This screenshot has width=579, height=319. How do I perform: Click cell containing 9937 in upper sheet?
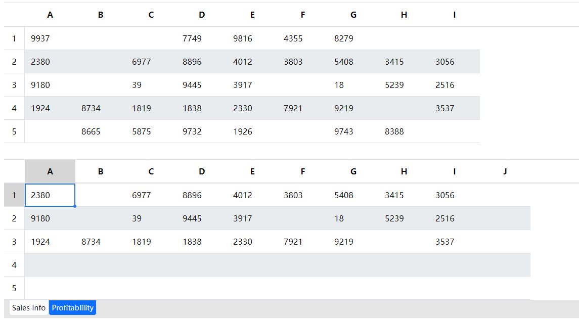pos(50,38)
